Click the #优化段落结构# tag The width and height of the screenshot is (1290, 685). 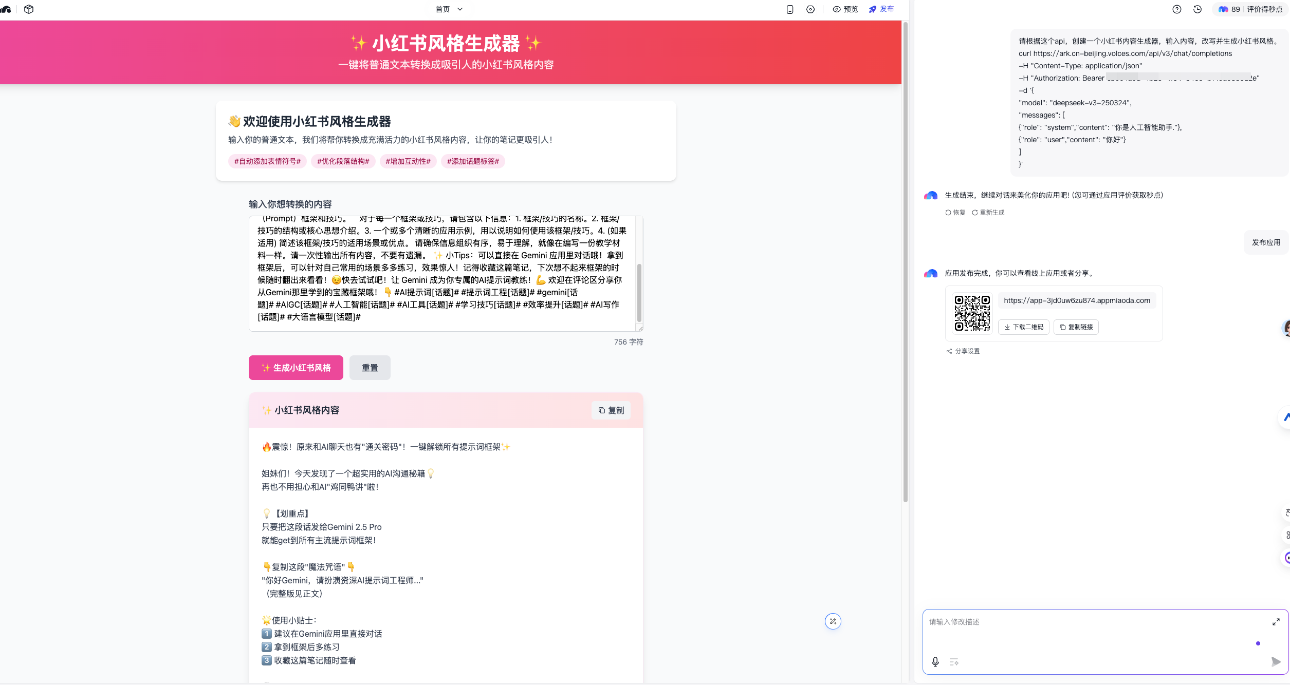click(x=343, y=161)
